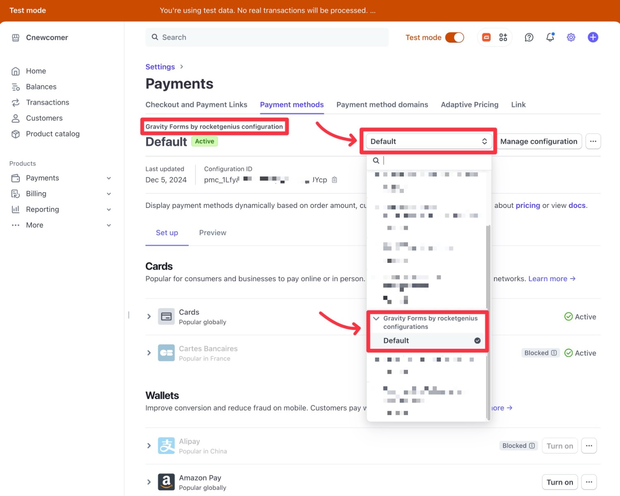Open notifications with the bell icon
The width and height of the screenshot is (620, 496).
tap(550, 37)
